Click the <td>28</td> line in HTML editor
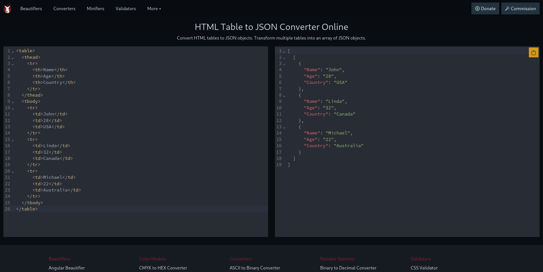 pyautogui.click(x=47, y=121)
